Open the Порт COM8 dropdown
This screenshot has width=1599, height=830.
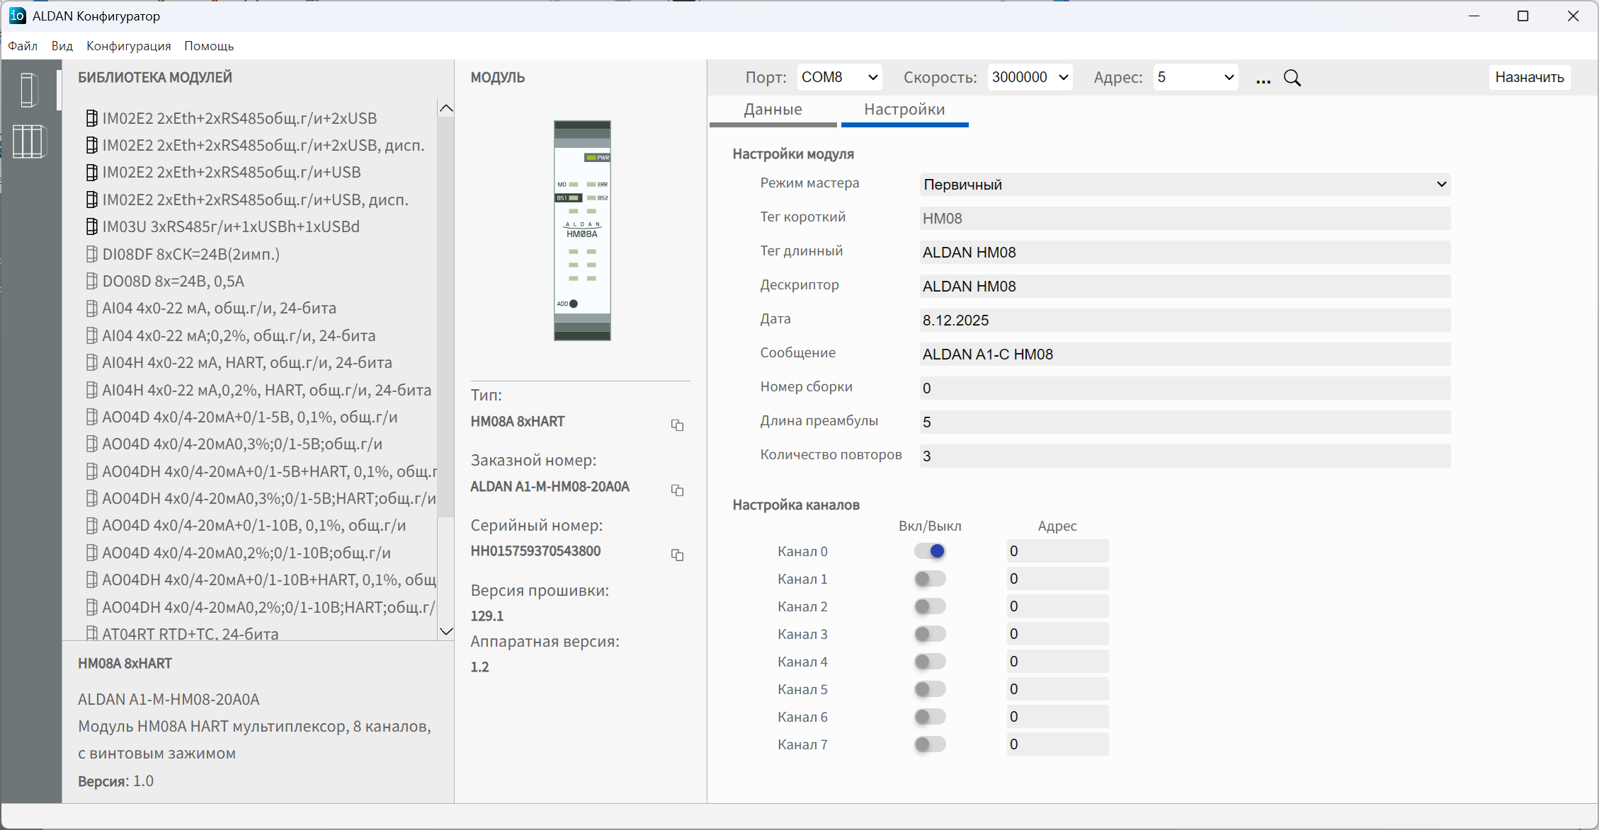click(840, 77)
